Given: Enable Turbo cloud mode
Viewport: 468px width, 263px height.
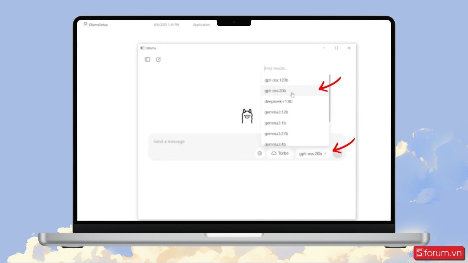Looking at the screenshot, I should tap(280, 154).
